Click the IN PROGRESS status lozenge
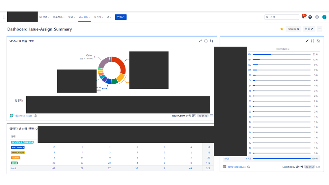The image size is (329, 185). [x=18, y=153]
